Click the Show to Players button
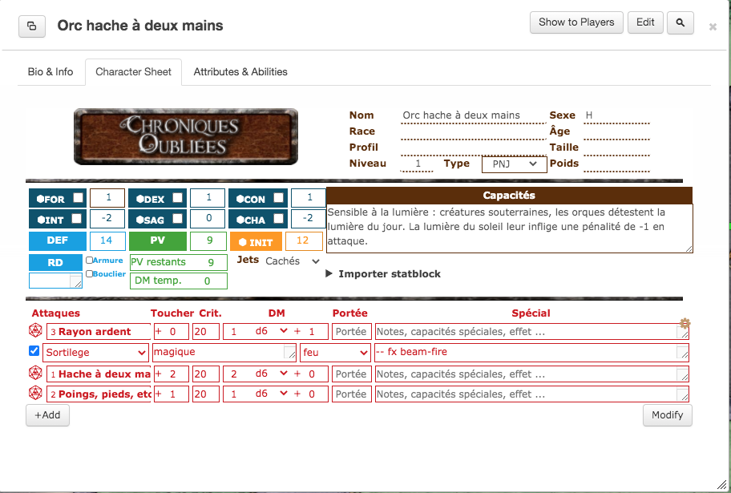Image resolution: width=731 pixels, height=493 pixels. click(576, 22)
